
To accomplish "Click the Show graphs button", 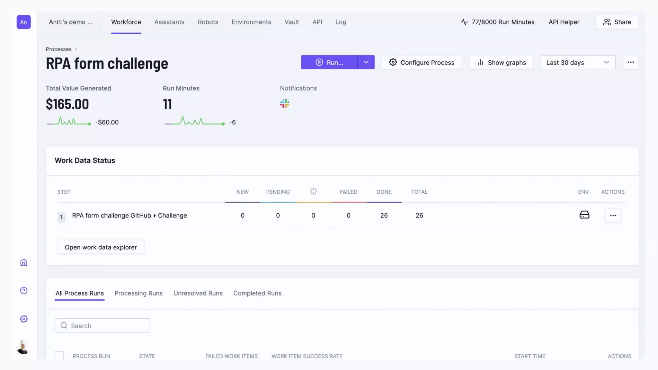I will click(x=501, y=62).
